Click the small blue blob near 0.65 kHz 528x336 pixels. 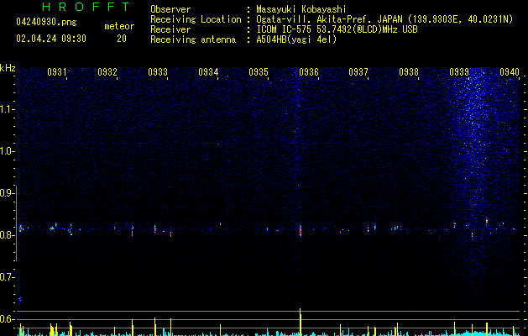click(x=20, y=299)
